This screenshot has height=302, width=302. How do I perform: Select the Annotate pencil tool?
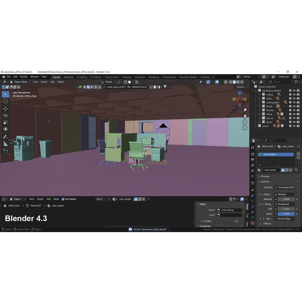click(5, 137)
